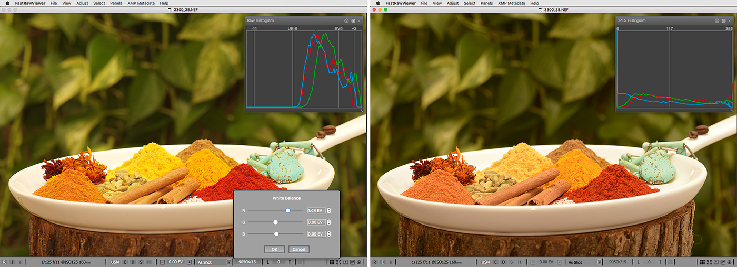
Task: Open the Raw Histogram panel settings gear
Action: pyautogui.click(x=347, y=21)
